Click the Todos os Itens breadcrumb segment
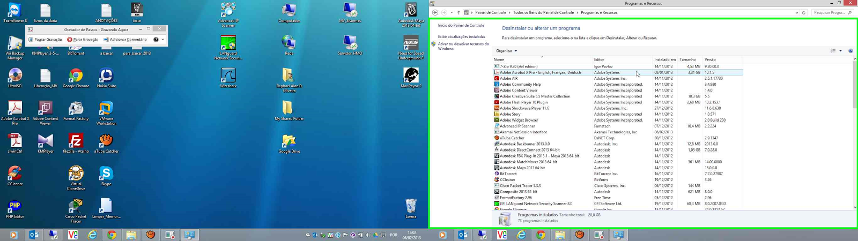Screen dimensions: 858x241 (543, 12)
